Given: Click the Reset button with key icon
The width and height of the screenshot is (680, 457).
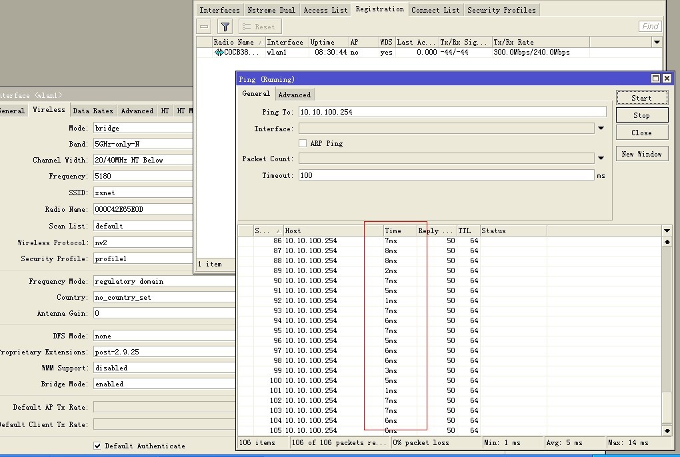Looking at the screenshot, I should click(x=258, y=27).
